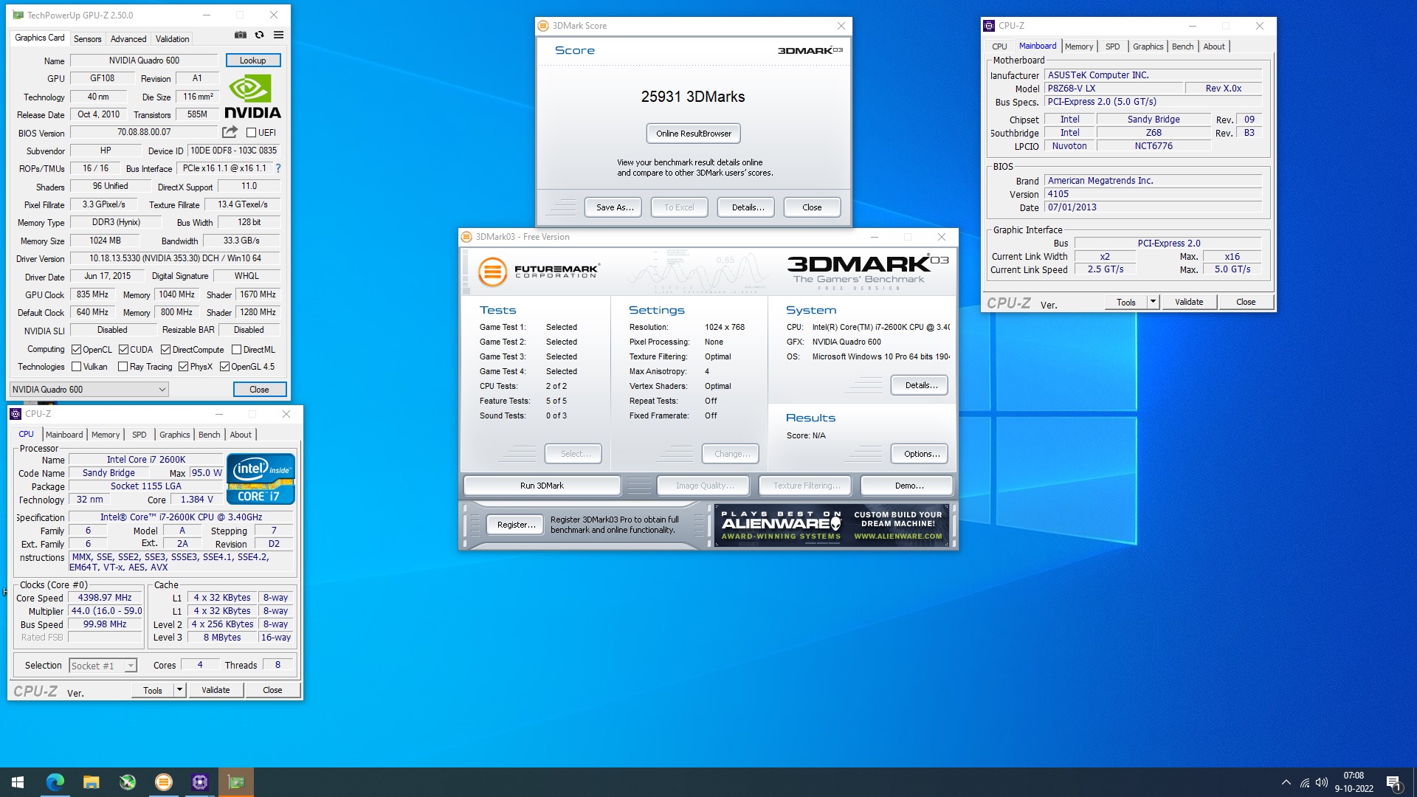Image resolution: width=1417 pixels, height=797 pixels.
Task: Open Bench tab in CPU-Z Mainboard window
Action: [x=1182, y=46]
